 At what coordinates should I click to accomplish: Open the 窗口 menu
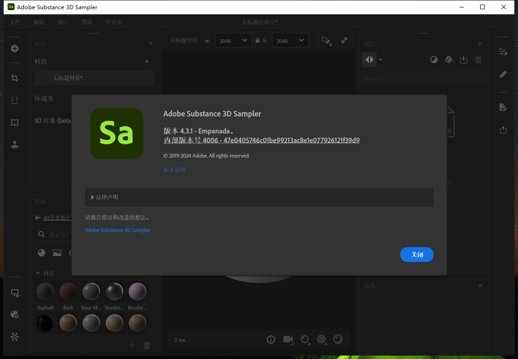[x=63, y=22]
